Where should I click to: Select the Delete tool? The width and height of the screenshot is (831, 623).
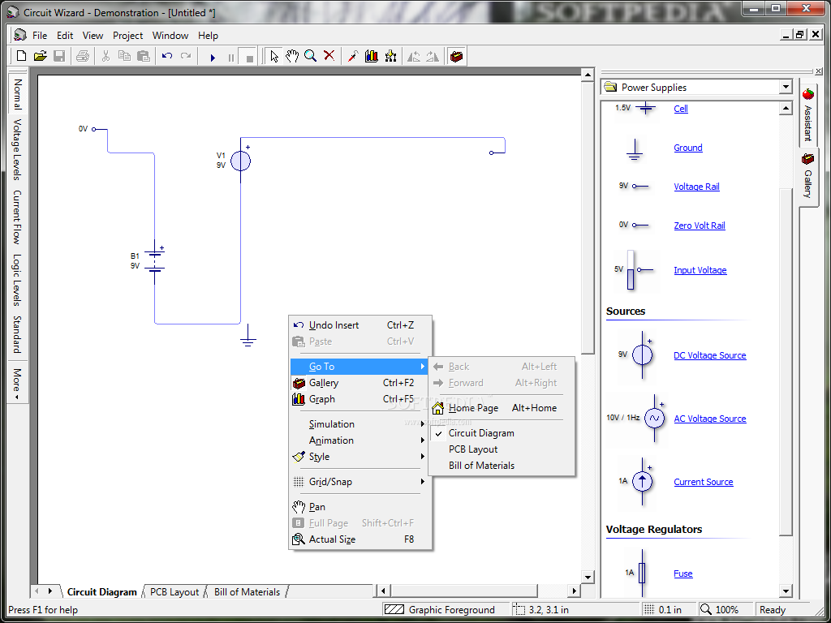coord(328,57)
